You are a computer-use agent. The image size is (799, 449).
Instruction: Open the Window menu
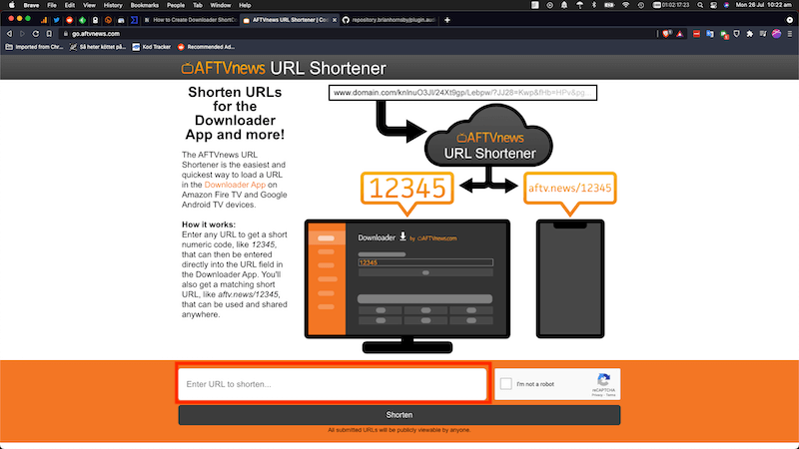220,5
